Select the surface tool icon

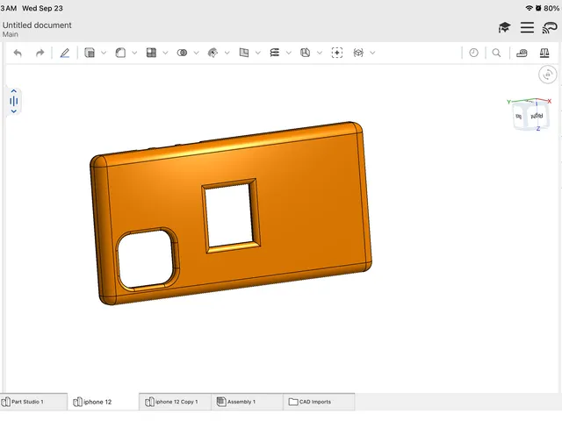pos(213,53)
